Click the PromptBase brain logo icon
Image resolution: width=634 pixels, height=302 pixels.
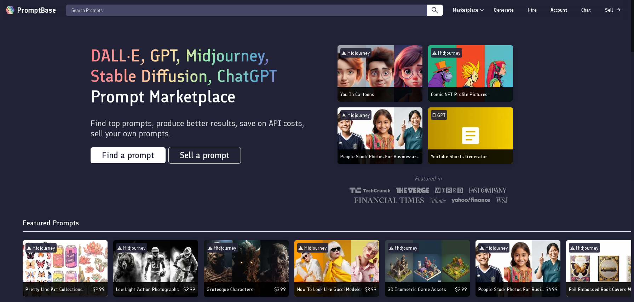(10, 10)
